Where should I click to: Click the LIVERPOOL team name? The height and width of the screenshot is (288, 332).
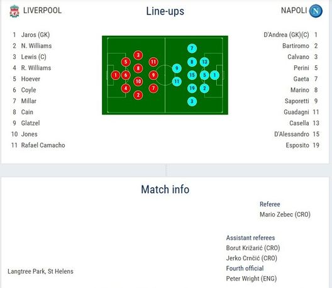point(42,11)
